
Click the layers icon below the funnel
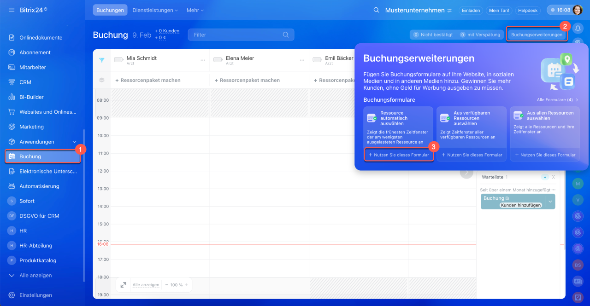coord(102,80)
